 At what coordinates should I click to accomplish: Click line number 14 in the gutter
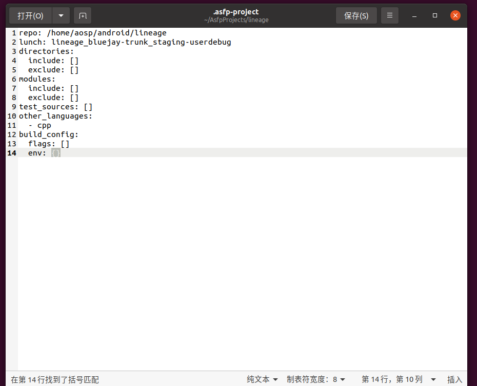click(x=12, y=153)
